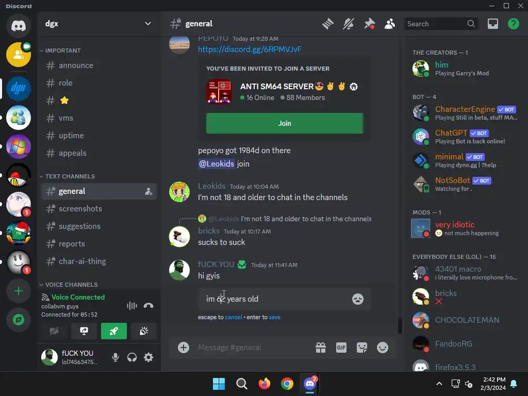The height and width of the screenshot is (396, 528).
Task: Click the @Leokids mention
Action: point(217,164)
